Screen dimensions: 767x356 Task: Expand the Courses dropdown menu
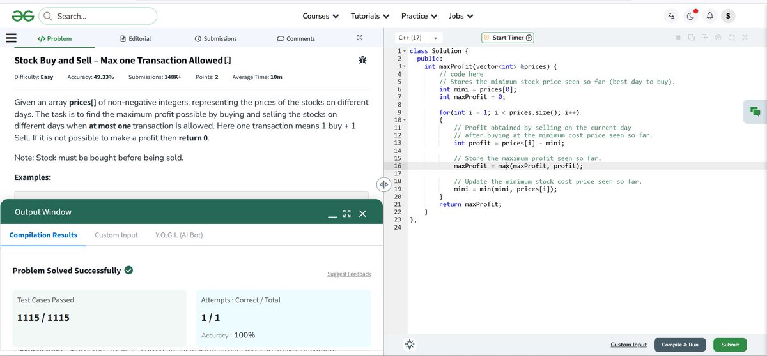(321, 16)
